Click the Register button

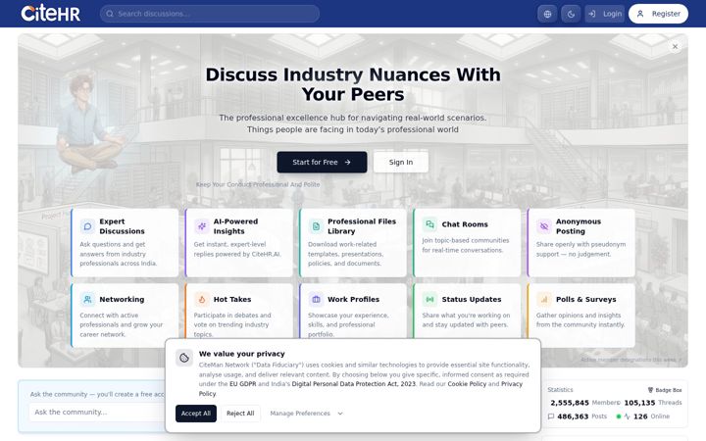click(658, 14)
